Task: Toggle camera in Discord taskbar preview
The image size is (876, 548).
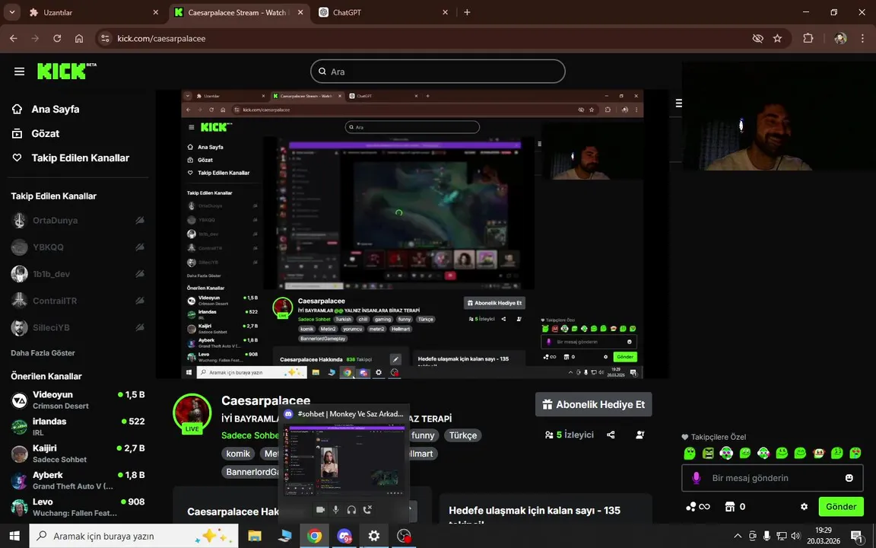Action: pyautogui.click(x=321, y=510)
